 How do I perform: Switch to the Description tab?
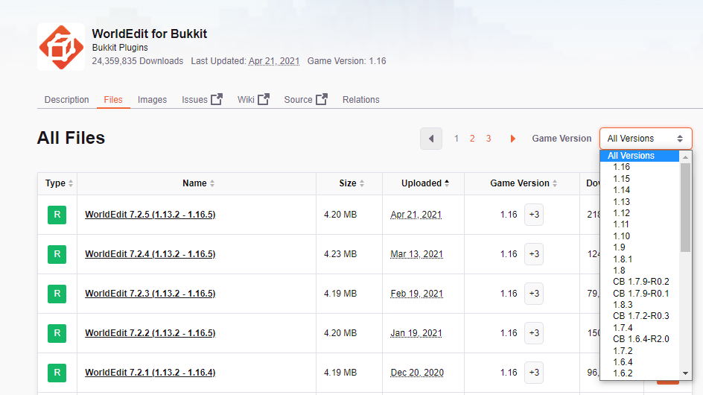click(x=67, y=100)
